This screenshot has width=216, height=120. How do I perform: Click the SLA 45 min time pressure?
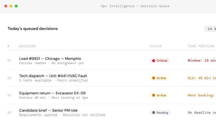pyautogui.click(x=202, y=78)
